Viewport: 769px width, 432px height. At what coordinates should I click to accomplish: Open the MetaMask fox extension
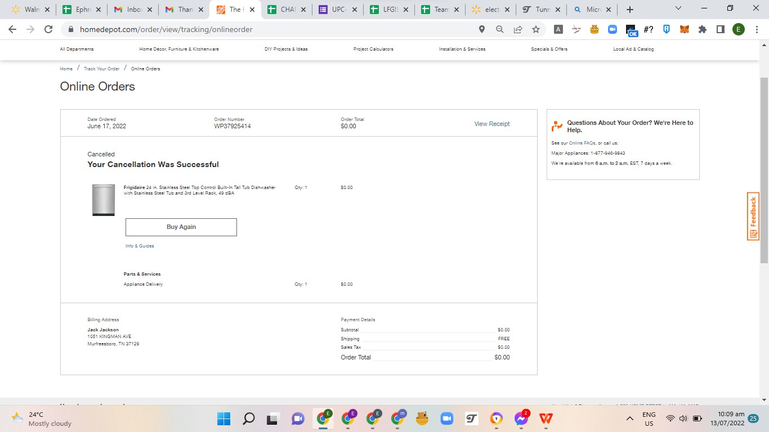coord(685,29)
